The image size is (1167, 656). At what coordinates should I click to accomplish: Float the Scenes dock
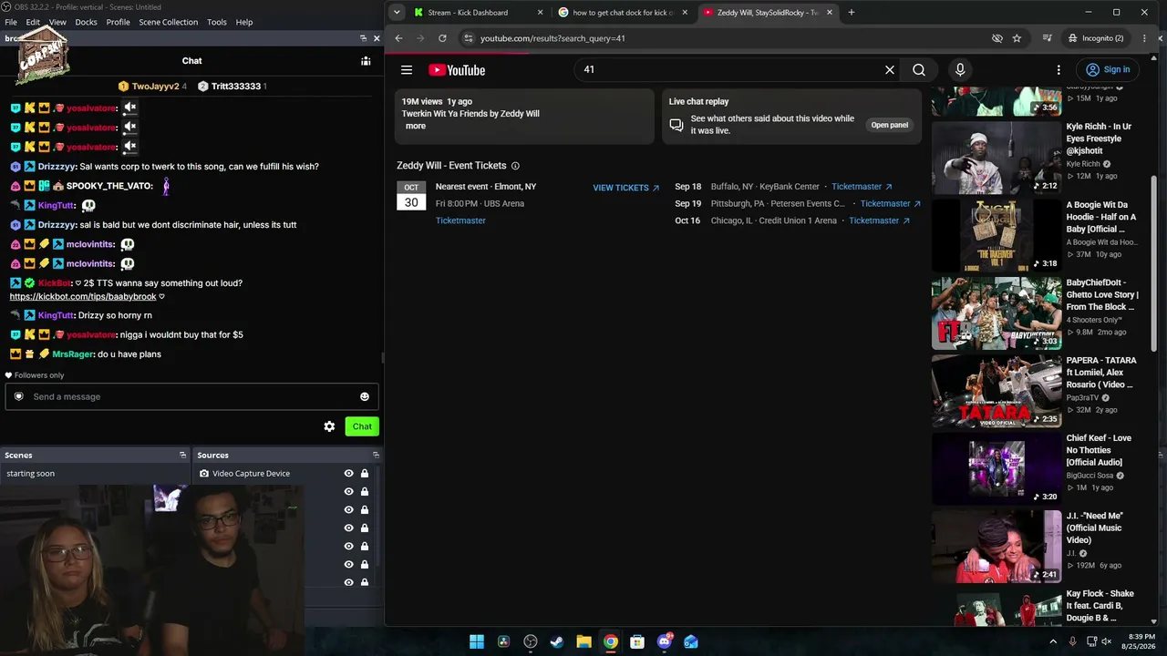(182, 455)
